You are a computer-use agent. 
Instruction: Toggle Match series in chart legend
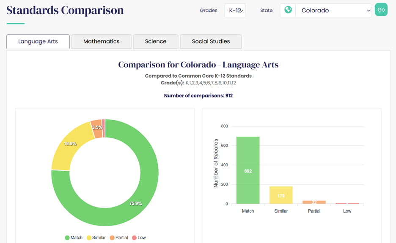pos(74,238)
